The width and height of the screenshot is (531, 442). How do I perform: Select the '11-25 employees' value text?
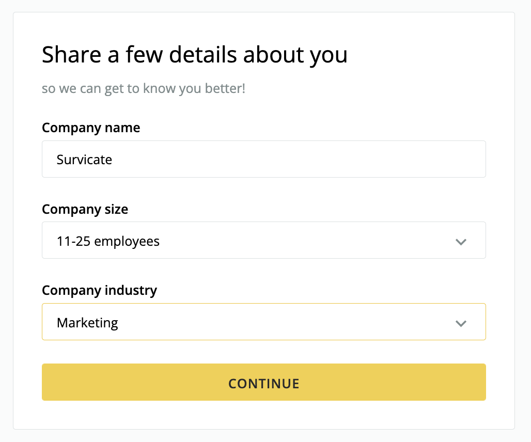tap(108, 241)
